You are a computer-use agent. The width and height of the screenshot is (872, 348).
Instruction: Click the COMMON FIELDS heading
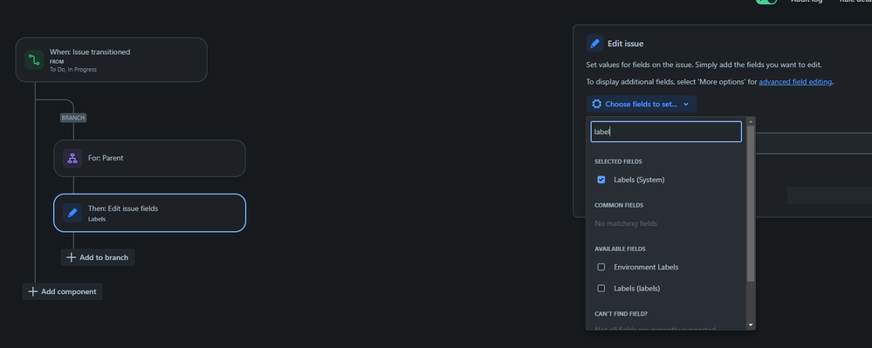619,205
